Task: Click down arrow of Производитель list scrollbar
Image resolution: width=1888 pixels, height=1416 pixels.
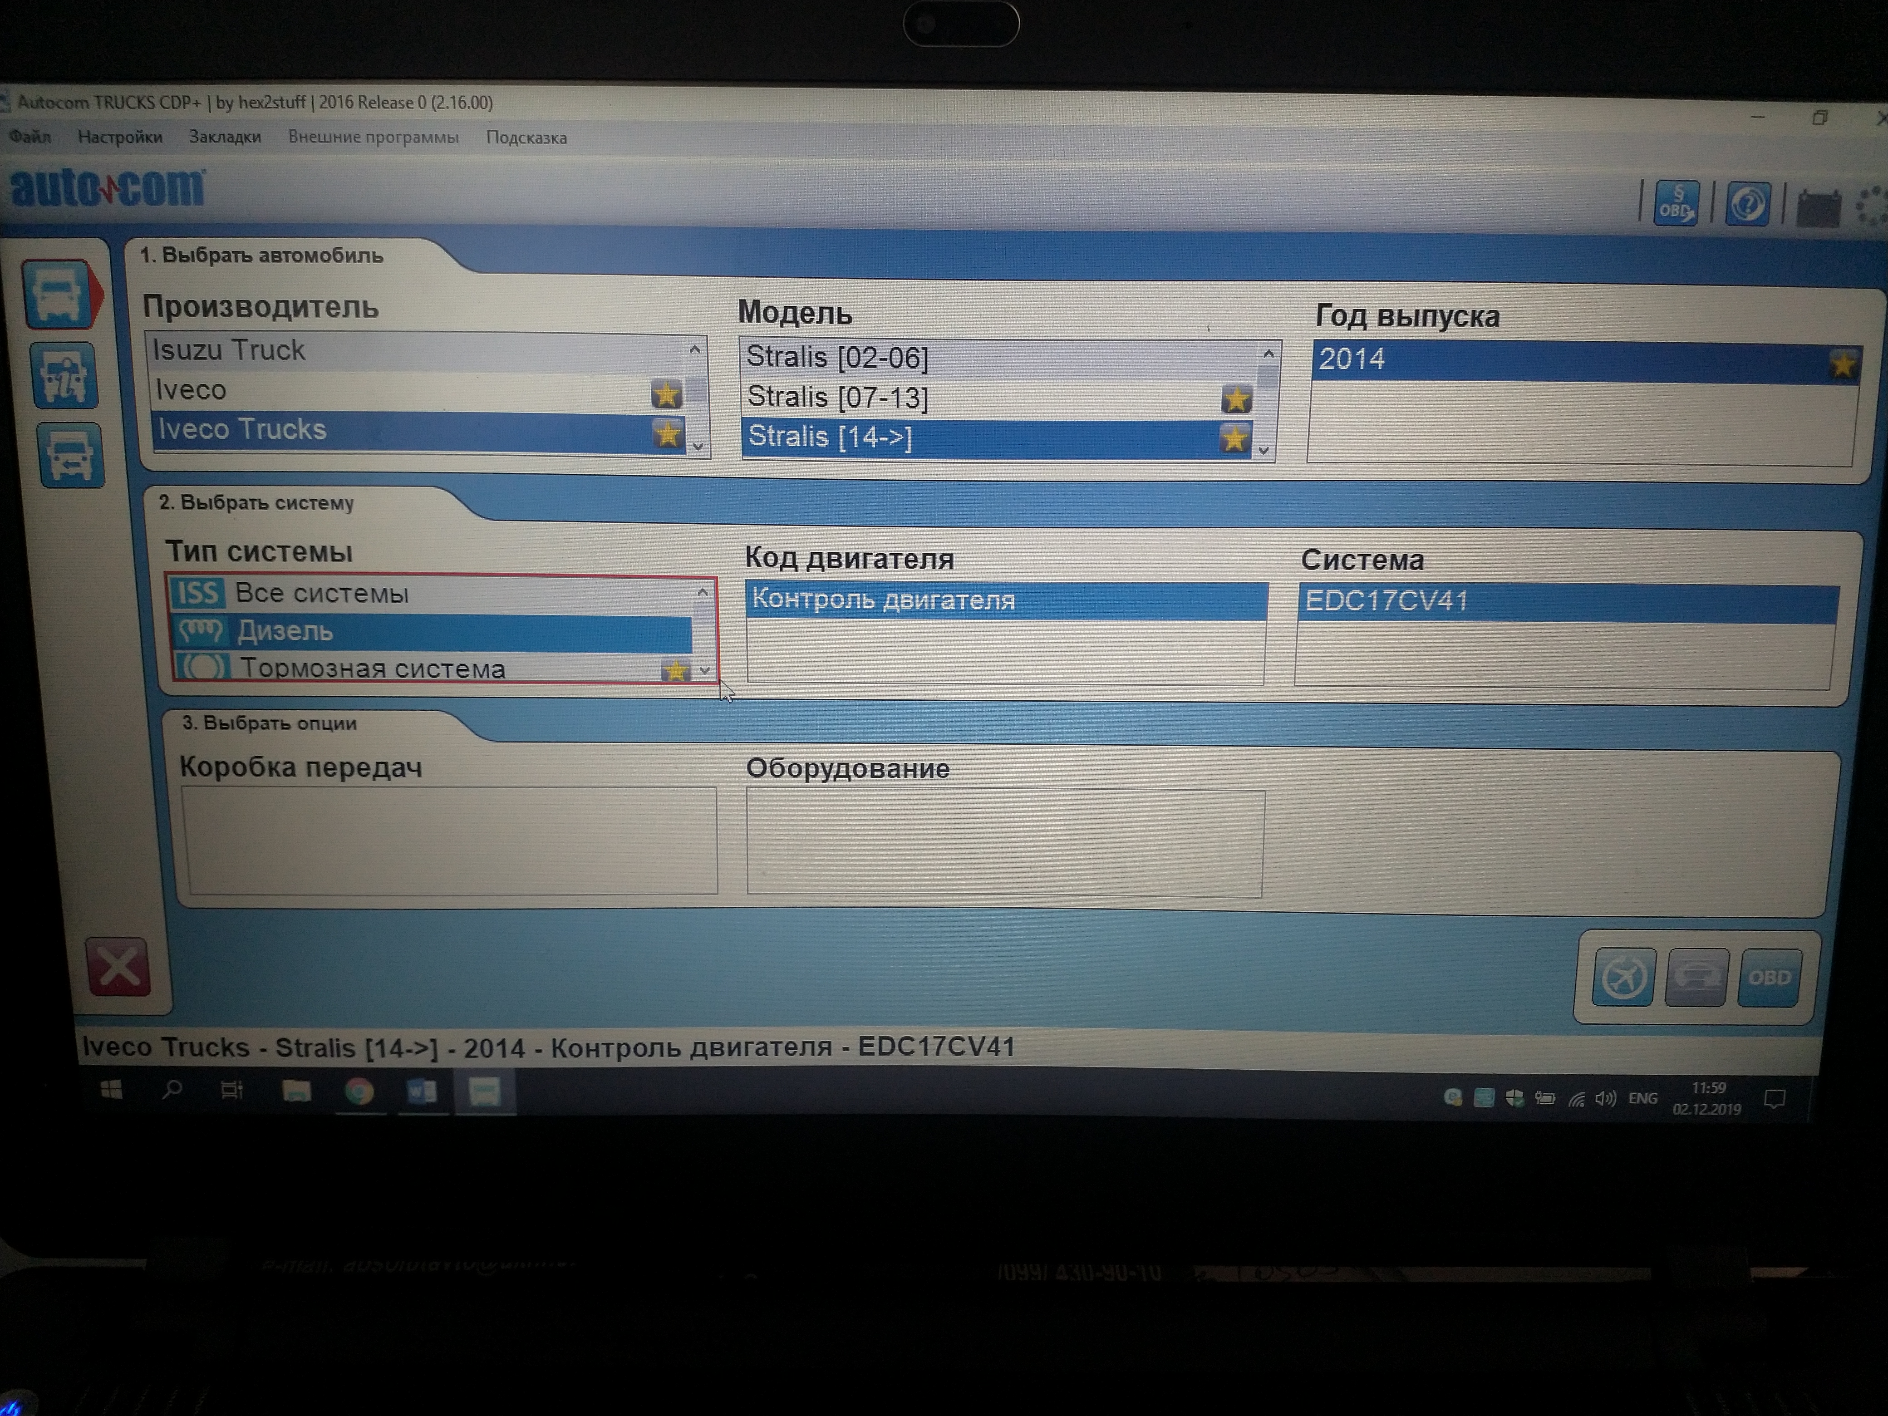Action: click(x=698, y=446)
